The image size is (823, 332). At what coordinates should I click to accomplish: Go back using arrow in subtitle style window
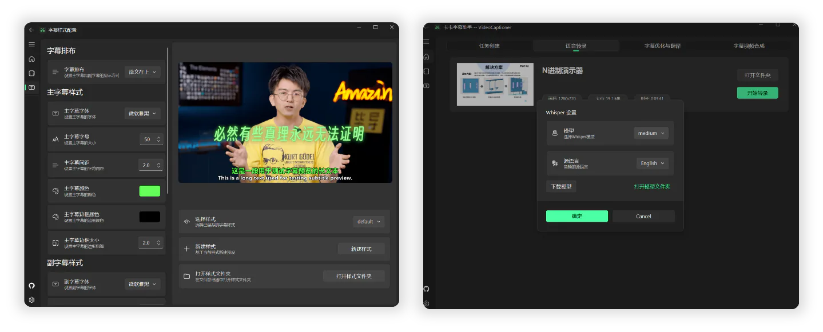pos(31,30)
